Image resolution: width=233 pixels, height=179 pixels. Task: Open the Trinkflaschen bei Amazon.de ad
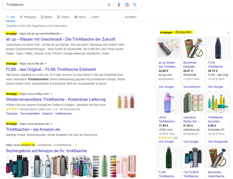click(33, 129)
